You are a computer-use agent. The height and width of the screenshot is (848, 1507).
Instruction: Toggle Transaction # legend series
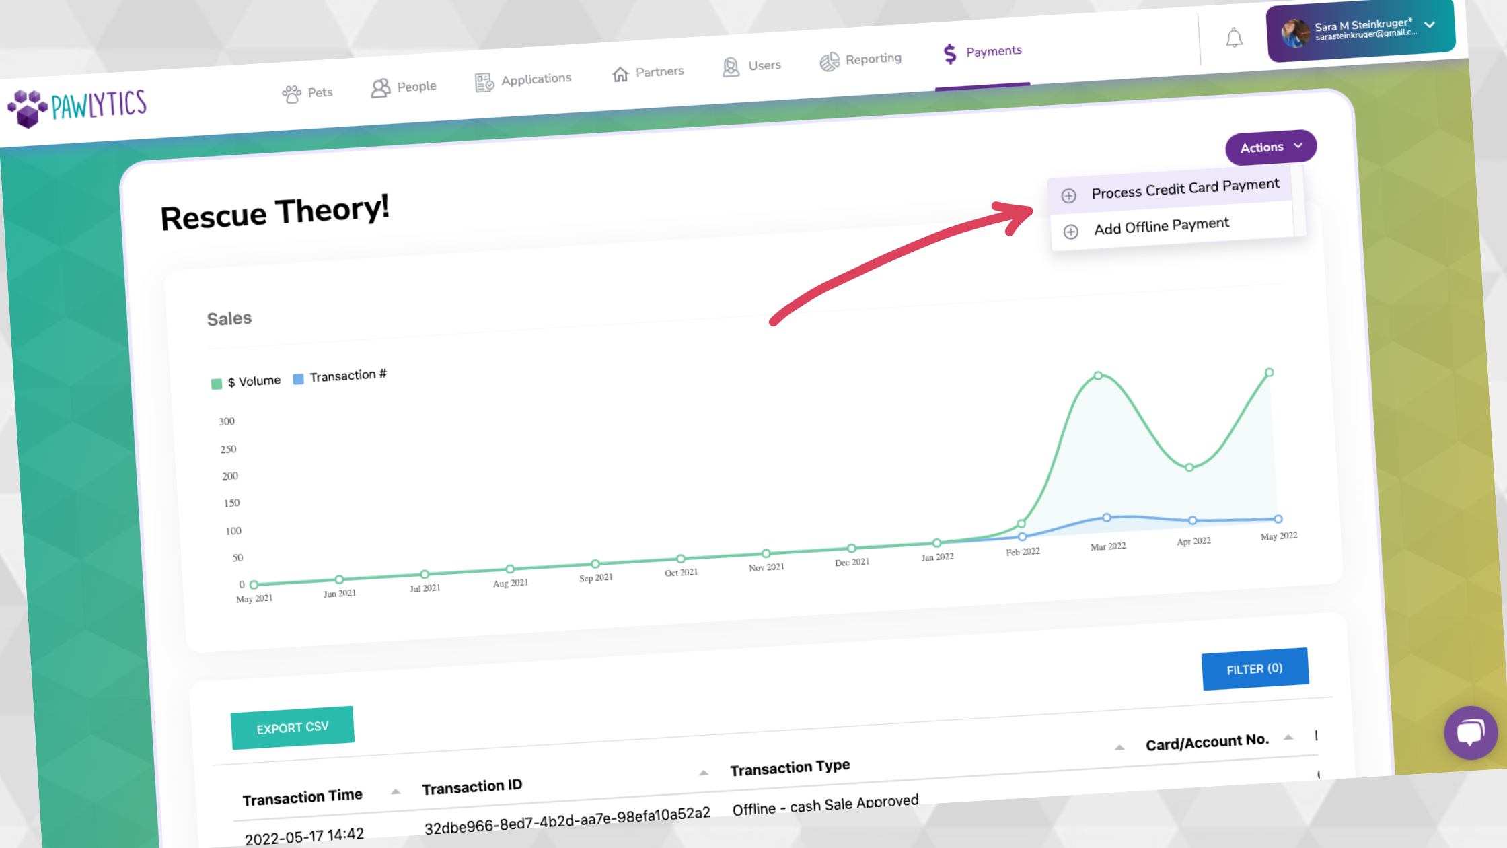pos(340,376)
